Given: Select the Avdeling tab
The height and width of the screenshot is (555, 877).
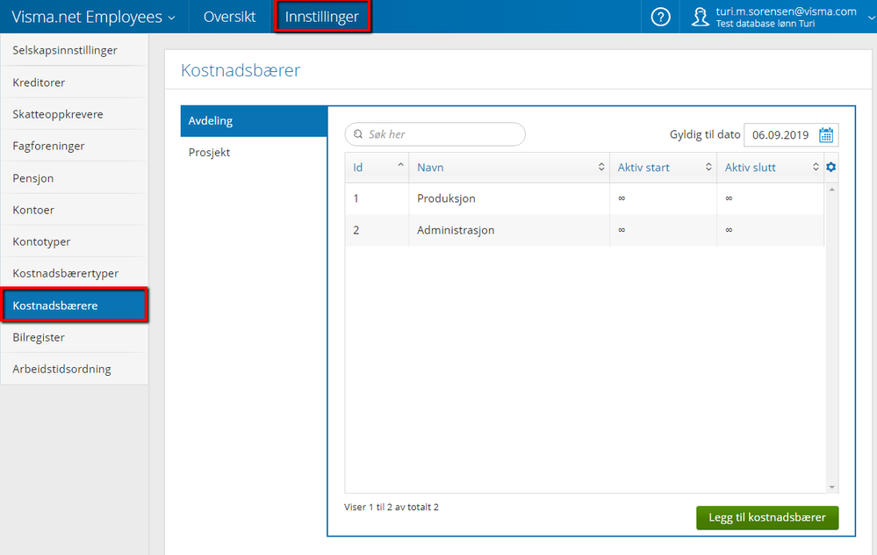Looking at the screenshot, I should click(254, 121).
